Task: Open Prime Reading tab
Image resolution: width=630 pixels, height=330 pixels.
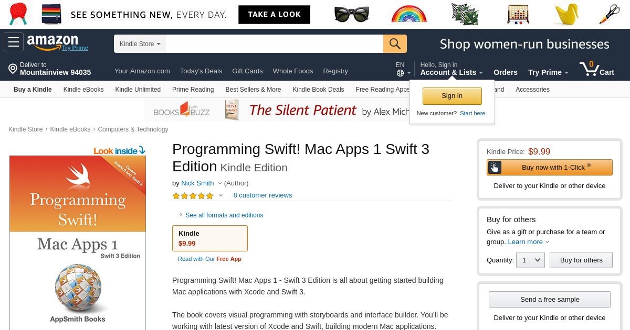Action: [x=193, y=90]
